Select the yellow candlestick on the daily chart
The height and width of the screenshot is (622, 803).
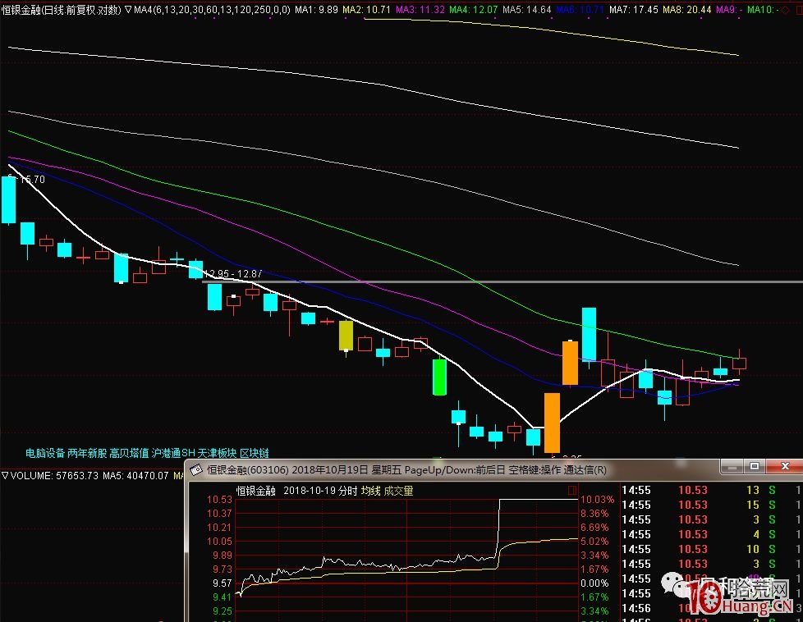click(346, 336)
